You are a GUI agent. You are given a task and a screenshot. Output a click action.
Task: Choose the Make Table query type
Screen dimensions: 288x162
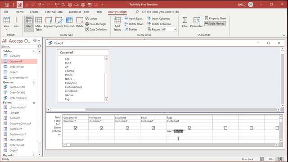click(x=39, y=24)
